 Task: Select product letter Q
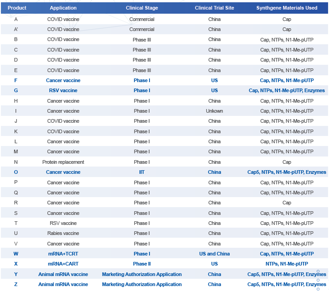(x=16, y=193)
